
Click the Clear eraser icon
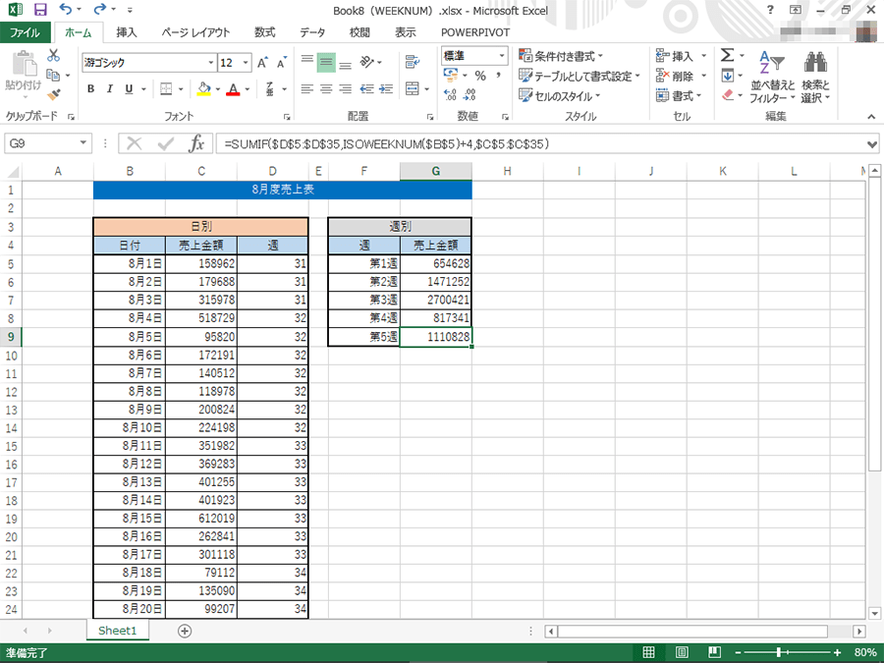728,94
